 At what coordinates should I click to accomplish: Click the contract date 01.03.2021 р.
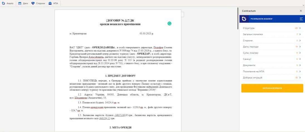(146, 33)
